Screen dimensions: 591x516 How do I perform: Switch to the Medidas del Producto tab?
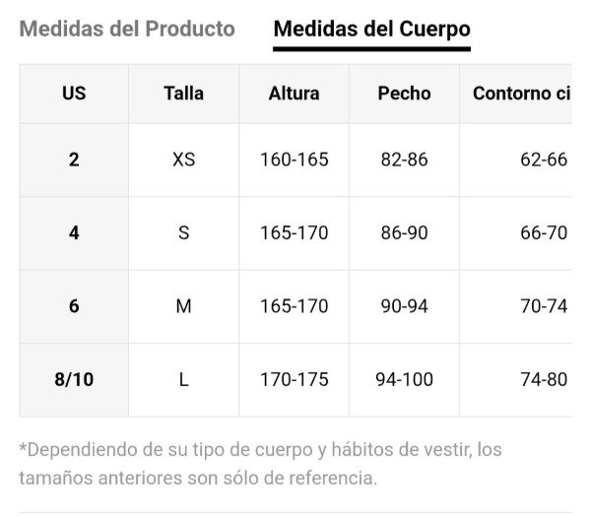[127, 29]
